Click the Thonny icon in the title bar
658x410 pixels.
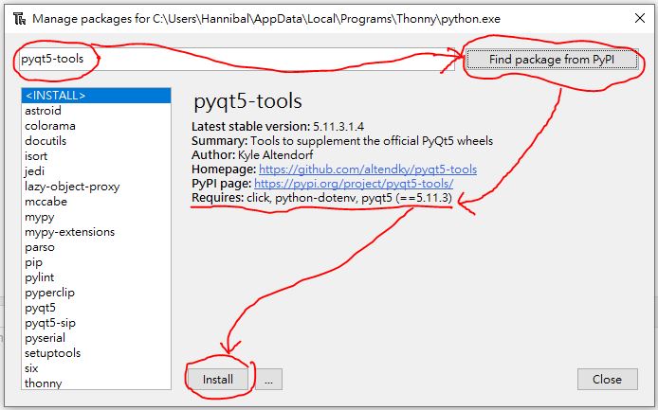pos(19,19)
